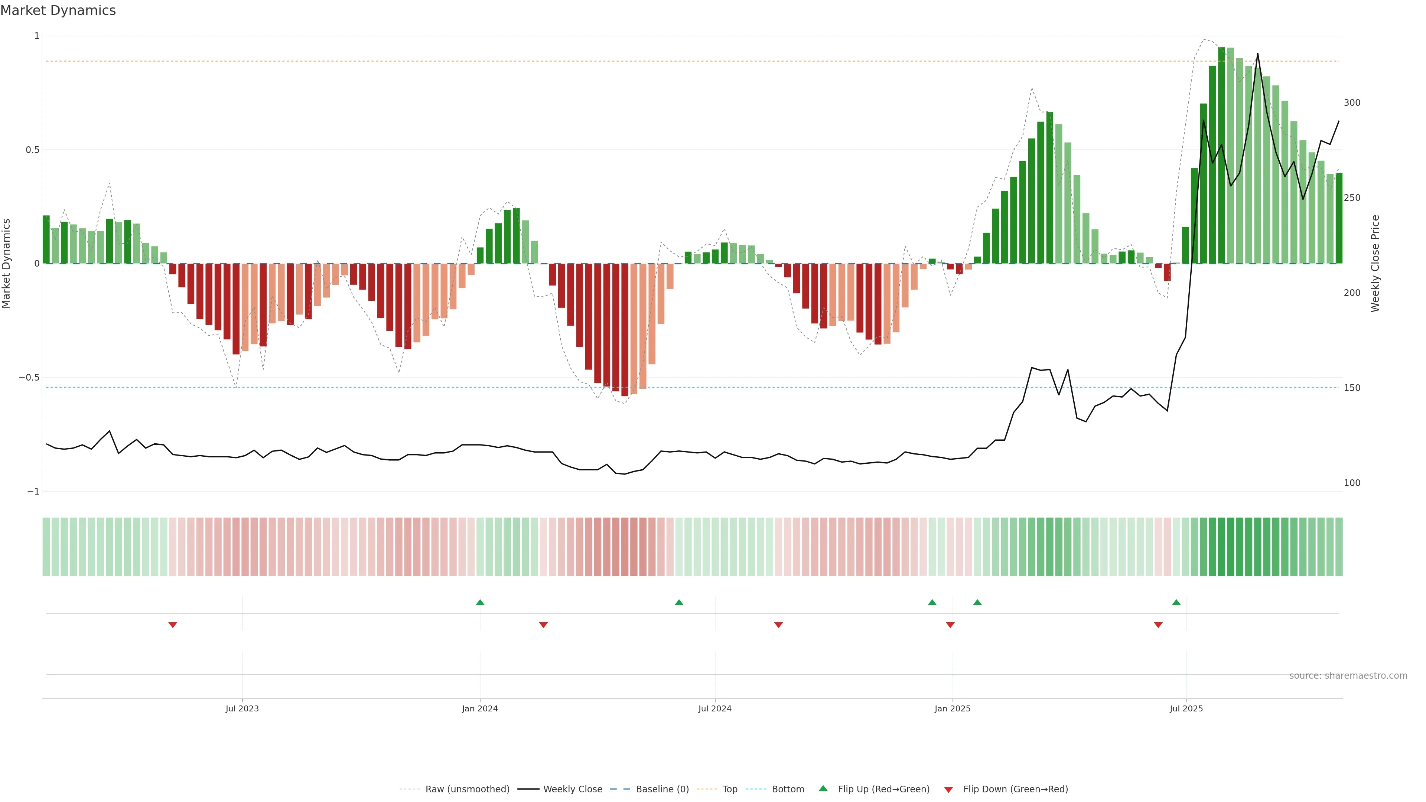Toggle the Raw (unsmoothed) legend entry
Screen dimensions: 1426x802
tap(467, 789)
